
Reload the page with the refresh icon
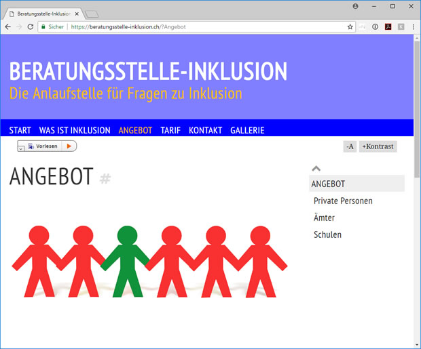tap(30, 26)
